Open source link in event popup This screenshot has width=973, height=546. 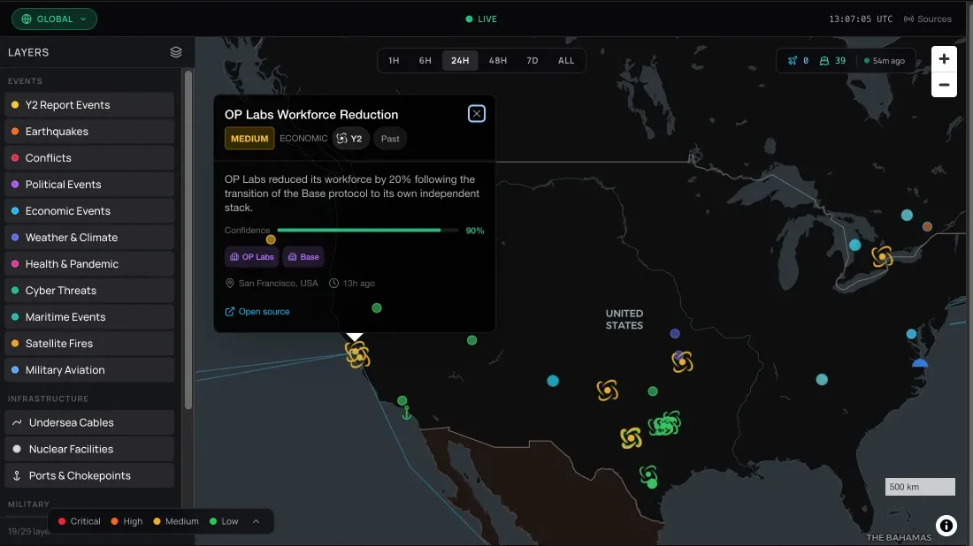click(x=257, y=311)
